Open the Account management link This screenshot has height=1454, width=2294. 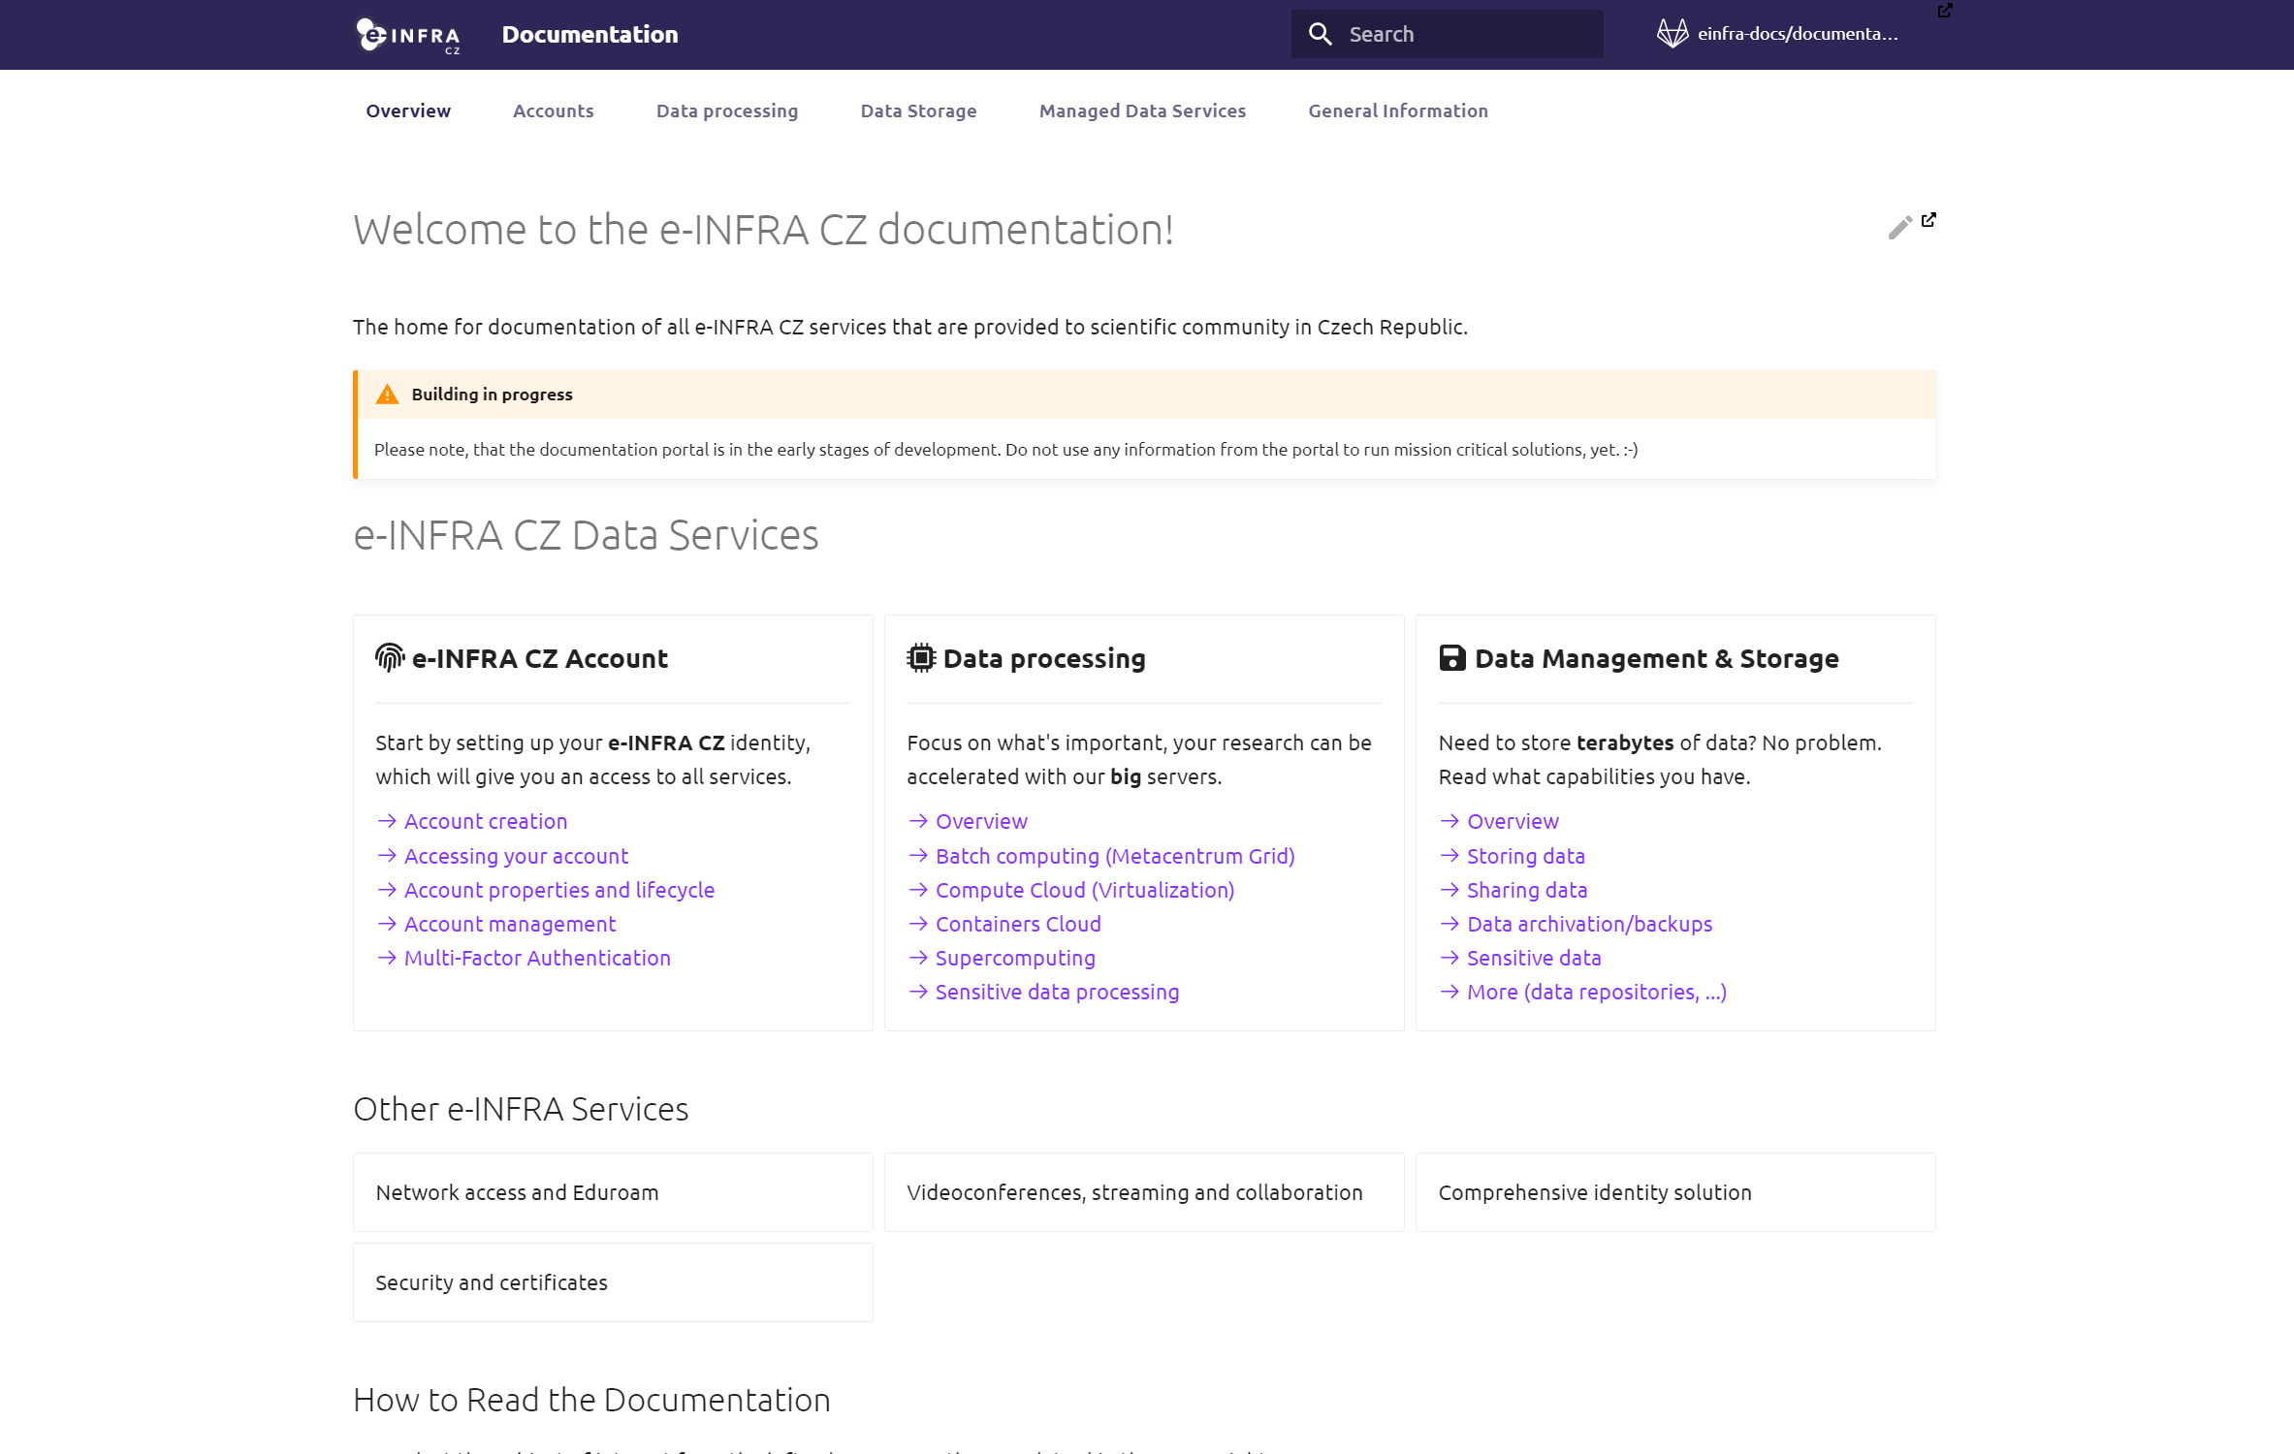[510, 924]
